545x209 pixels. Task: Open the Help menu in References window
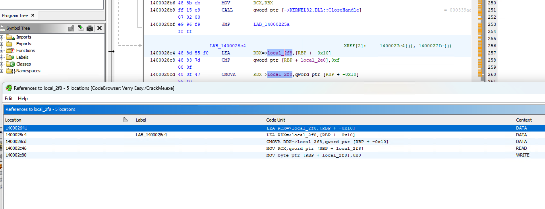click(x=23, y=98)
